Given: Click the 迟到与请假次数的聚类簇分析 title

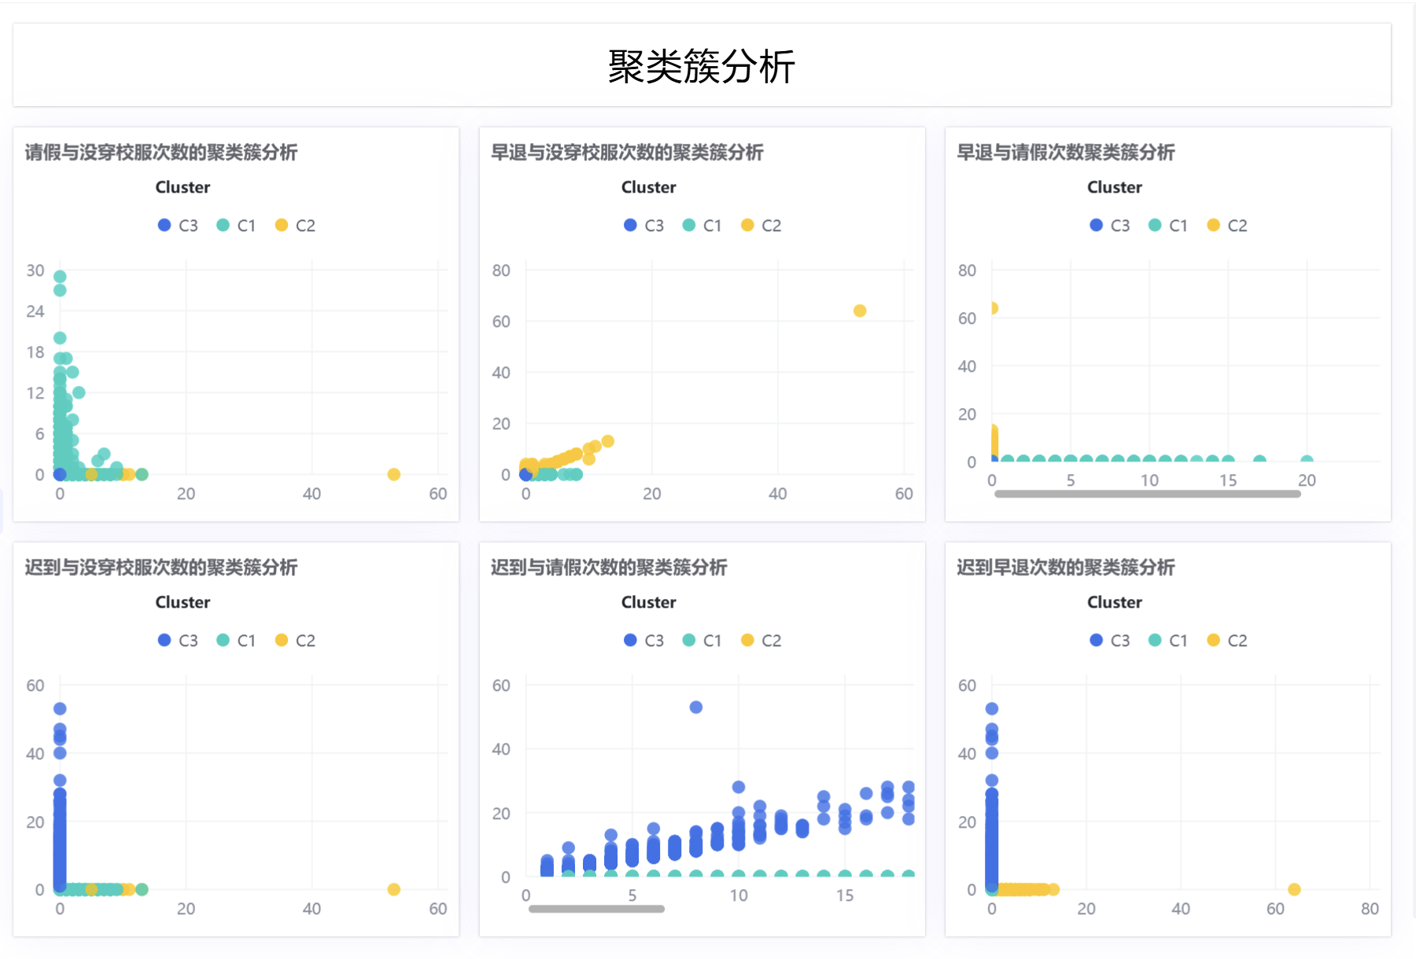Looking at the screenshot, I should click(609, 568).
